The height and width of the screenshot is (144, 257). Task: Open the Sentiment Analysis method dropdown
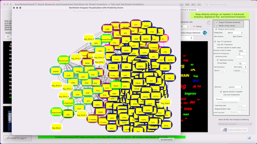(x=235, y=124)
